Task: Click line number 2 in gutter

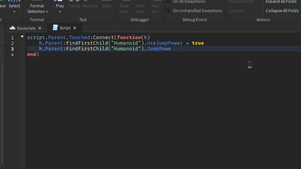Action: 12,43
